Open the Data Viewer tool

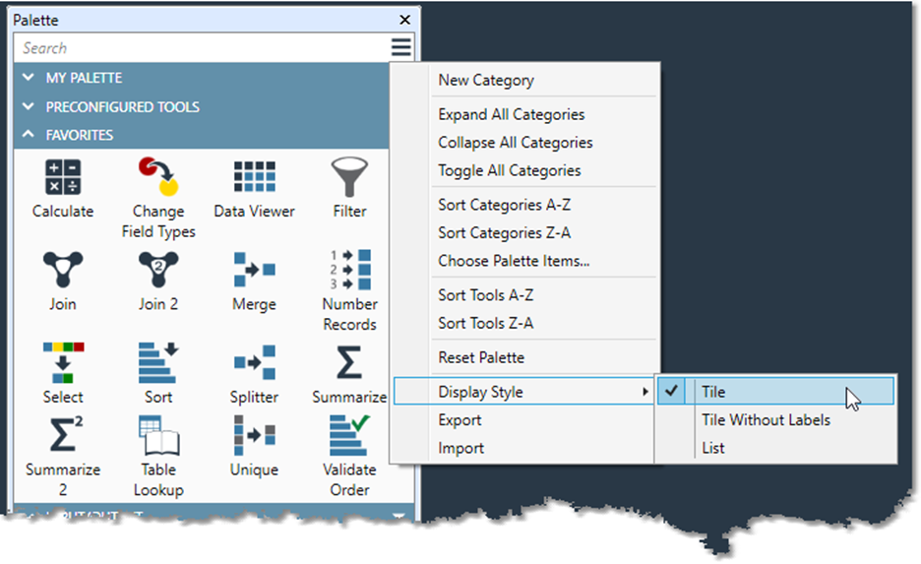pyautogui.click(x=254, y=178)
